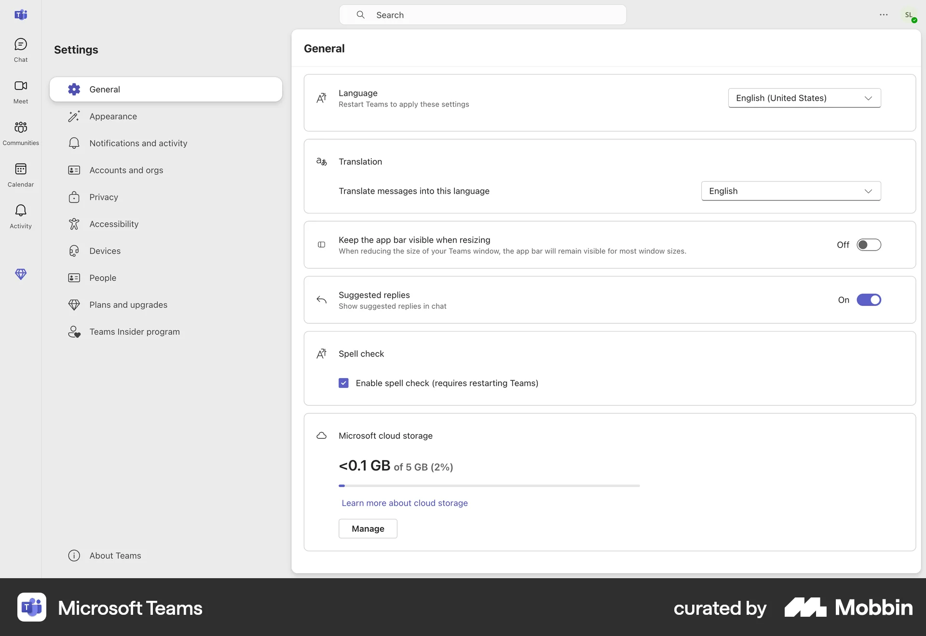Open the Devices settings page
926x636 pixels.
[x=105, y=251]
